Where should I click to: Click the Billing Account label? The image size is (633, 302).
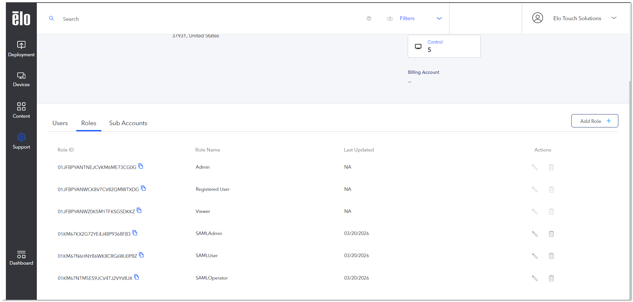(423, 72)
